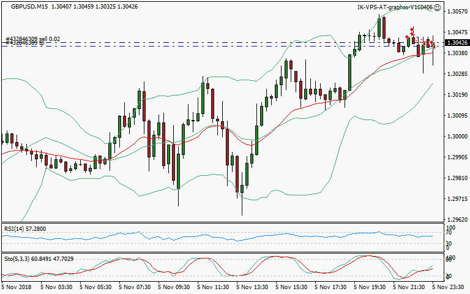Click the Sto(5,3,3) 60.8491 47.7029 indicator label
Viewport: 470px width, 294px height.
[x=39, y=258]
